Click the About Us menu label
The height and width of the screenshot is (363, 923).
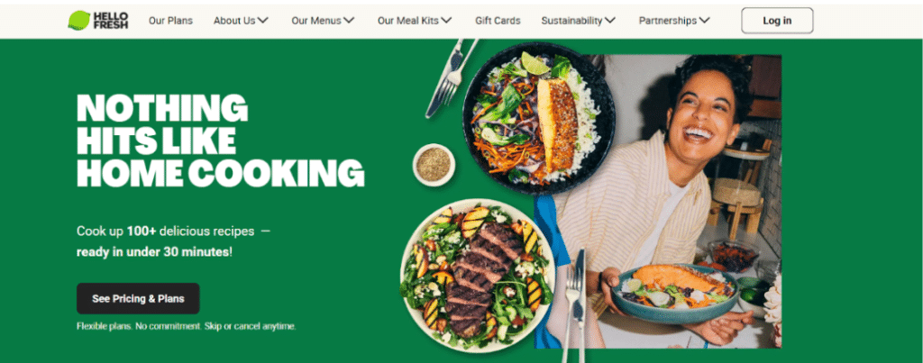[234, 21]
